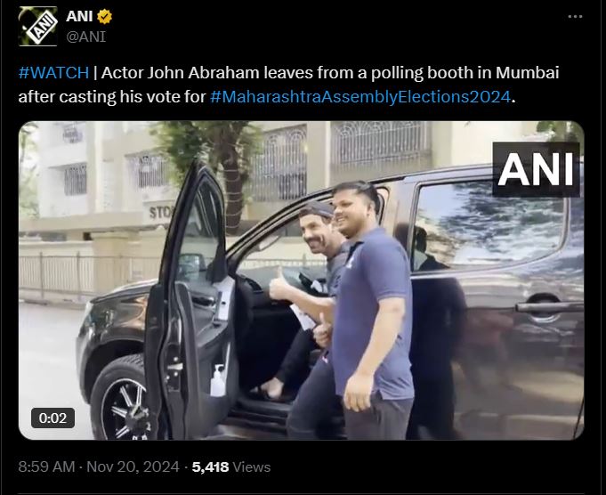The image size is (606, 495).
Task: Click the 0:02 video duration badge
Action: coord(53,418)
